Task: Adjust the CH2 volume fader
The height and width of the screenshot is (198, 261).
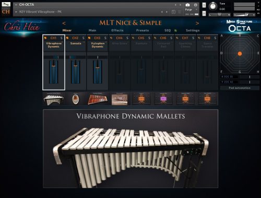Action: [x=76, y=72]
